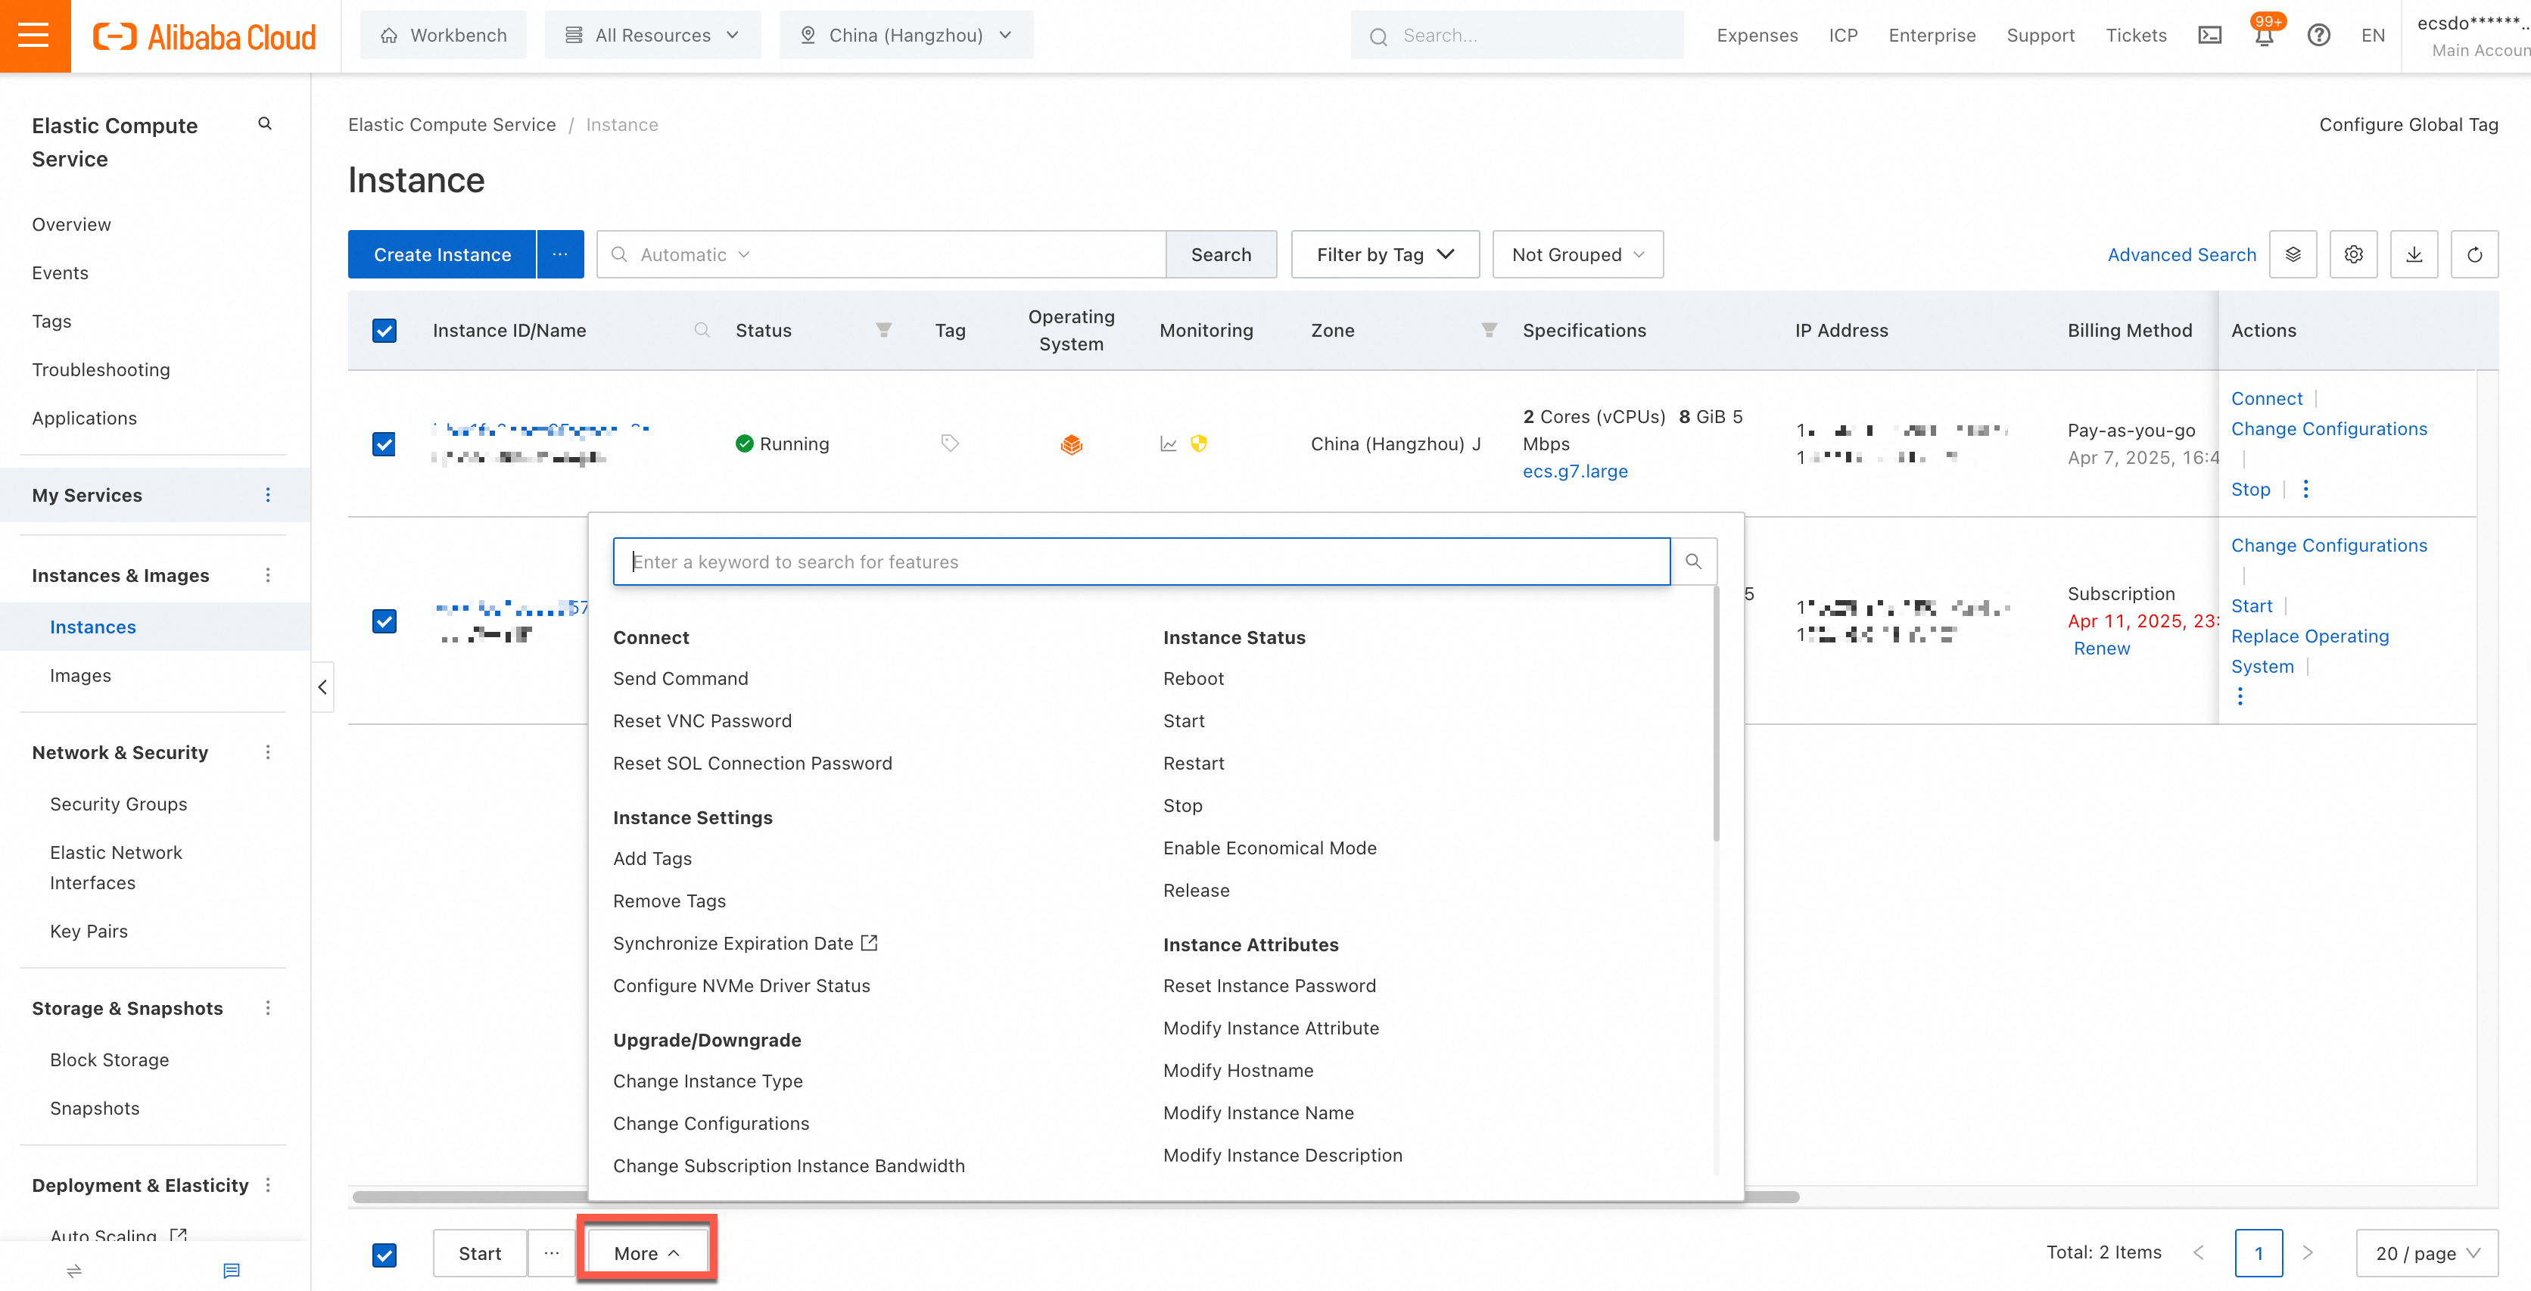Click search icon in Instance ID/Name column header
Viewport: 2531px width, 1291px height.
(x=702, y=330)
